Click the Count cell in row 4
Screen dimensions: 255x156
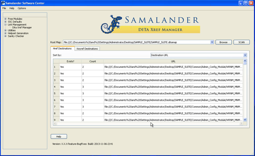[93, 87]
